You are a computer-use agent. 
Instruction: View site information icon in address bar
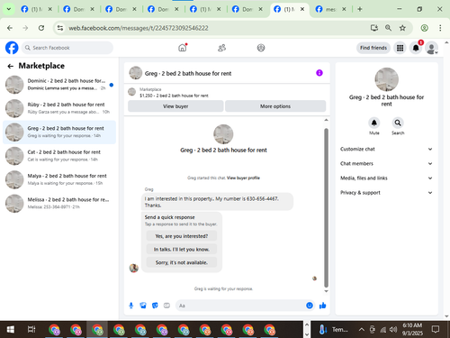tap(60, 28)
